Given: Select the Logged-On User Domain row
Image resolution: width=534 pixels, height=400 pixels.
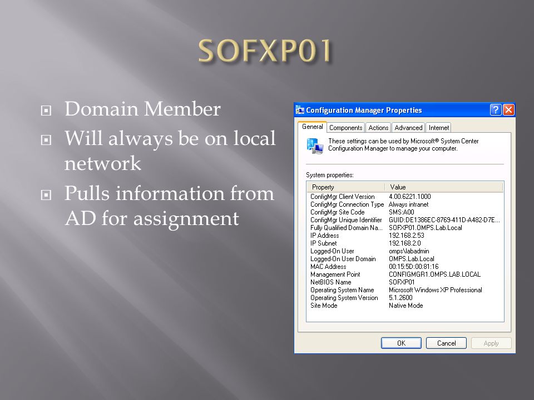Looking at the screenshot, I should click(406, 259).
